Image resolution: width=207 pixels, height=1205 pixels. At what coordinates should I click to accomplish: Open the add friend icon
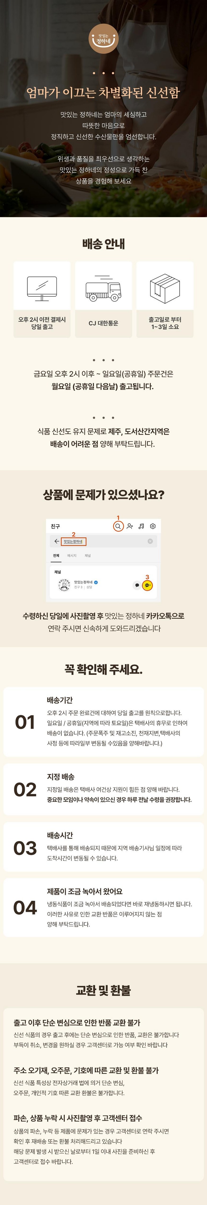click(x=130, y=526)
